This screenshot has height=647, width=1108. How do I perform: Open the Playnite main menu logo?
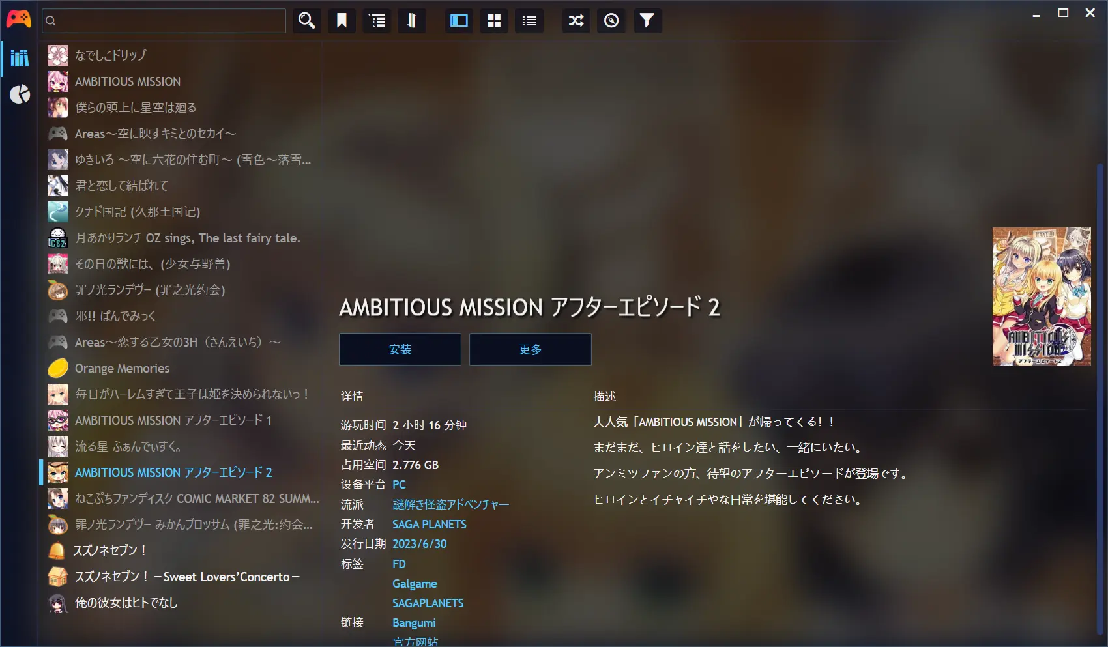18,20
